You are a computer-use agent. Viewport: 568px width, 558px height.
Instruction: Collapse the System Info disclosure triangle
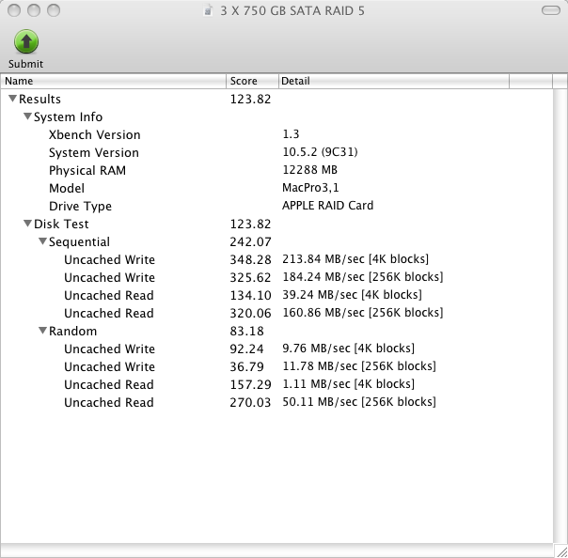click(27, 116)
